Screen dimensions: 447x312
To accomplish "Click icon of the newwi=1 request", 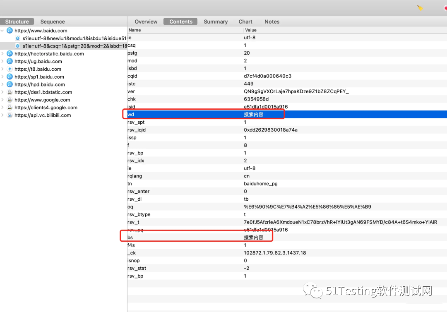I will (x=18, y=38).
